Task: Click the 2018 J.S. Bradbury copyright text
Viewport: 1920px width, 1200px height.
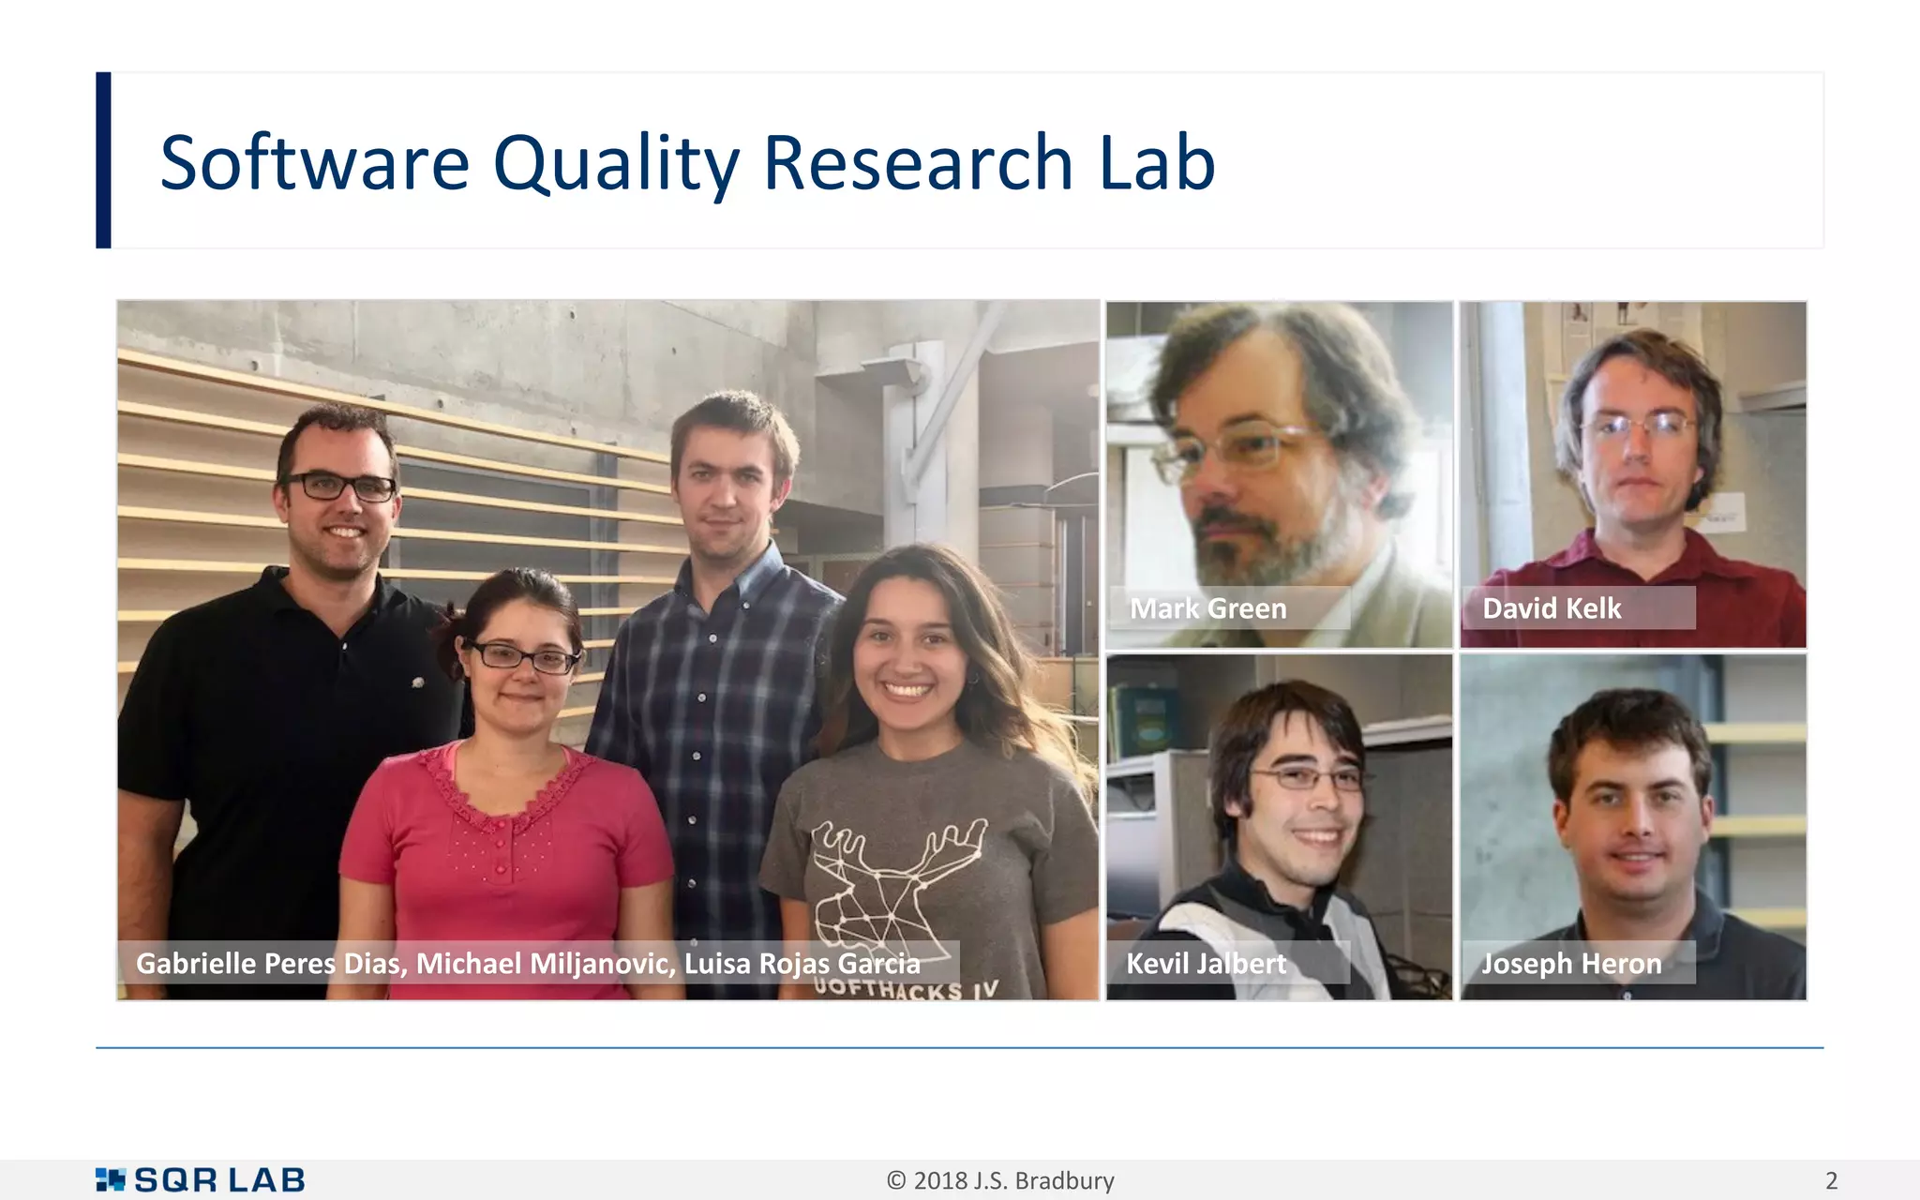Action: (x=1000, y=1180)
